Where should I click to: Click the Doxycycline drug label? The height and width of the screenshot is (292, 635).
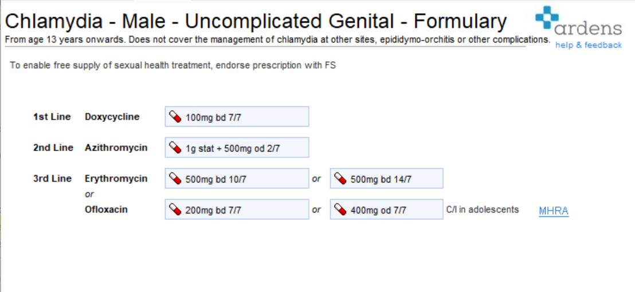tap(112, 117)
